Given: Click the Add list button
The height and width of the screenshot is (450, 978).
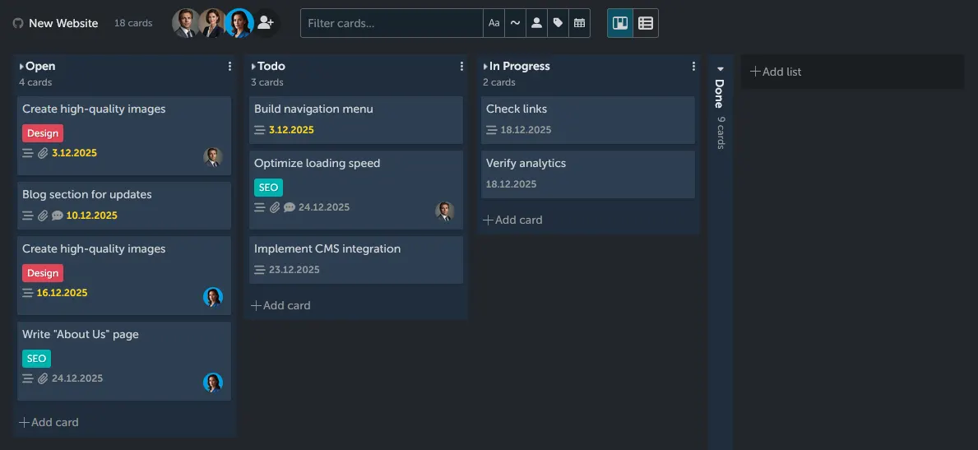Looking at the screenshot, I should point(776,72).
